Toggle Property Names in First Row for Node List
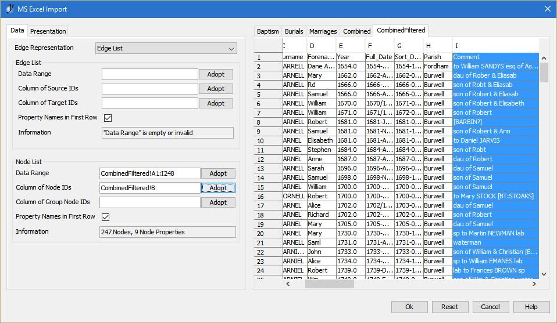This screenshot has height=323, width=557. [106, 217]
